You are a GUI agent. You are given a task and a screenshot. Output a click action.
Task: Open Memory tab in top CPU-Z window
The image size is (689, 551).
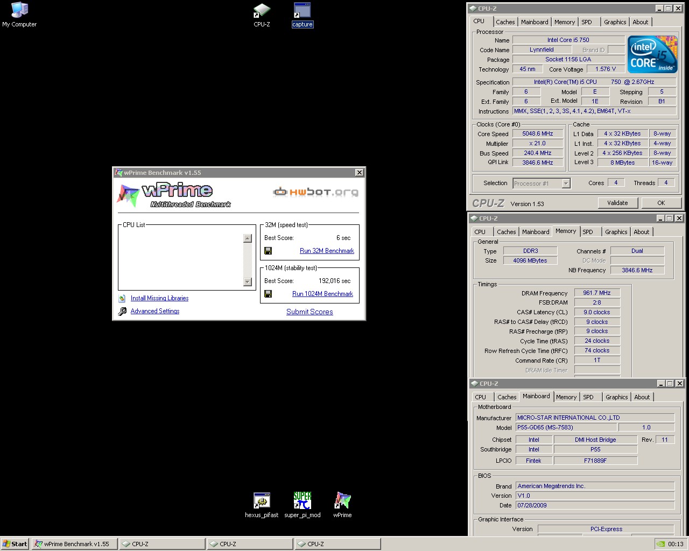[x=565, y=22]
